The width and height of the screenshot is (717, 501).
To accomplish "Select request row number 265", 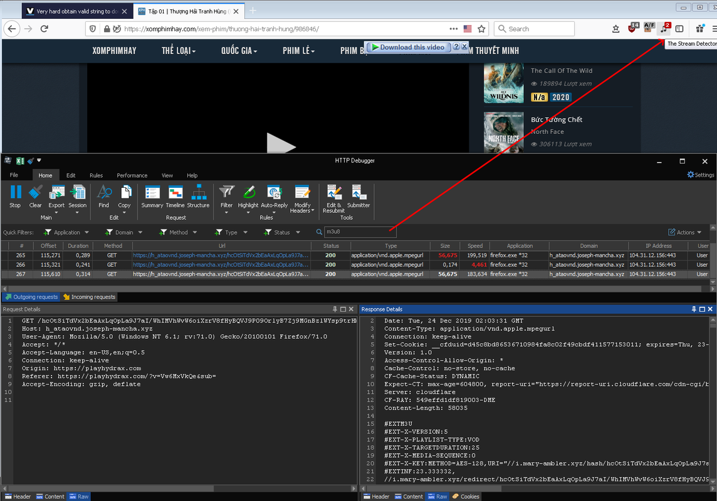I will point(357,256).
